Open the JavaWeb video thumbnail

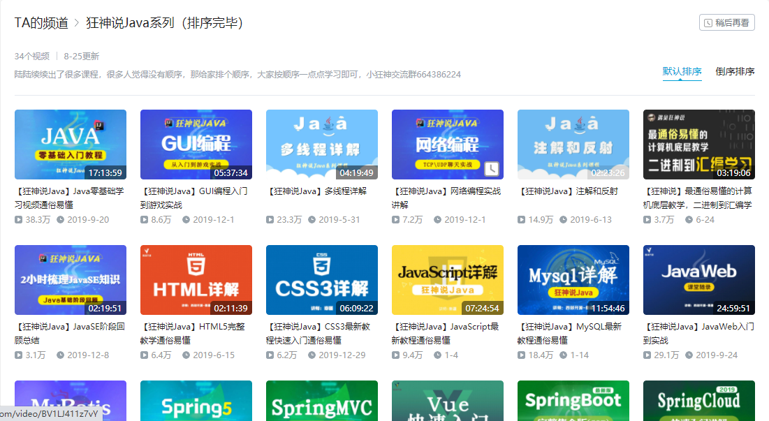pos(699,280)
